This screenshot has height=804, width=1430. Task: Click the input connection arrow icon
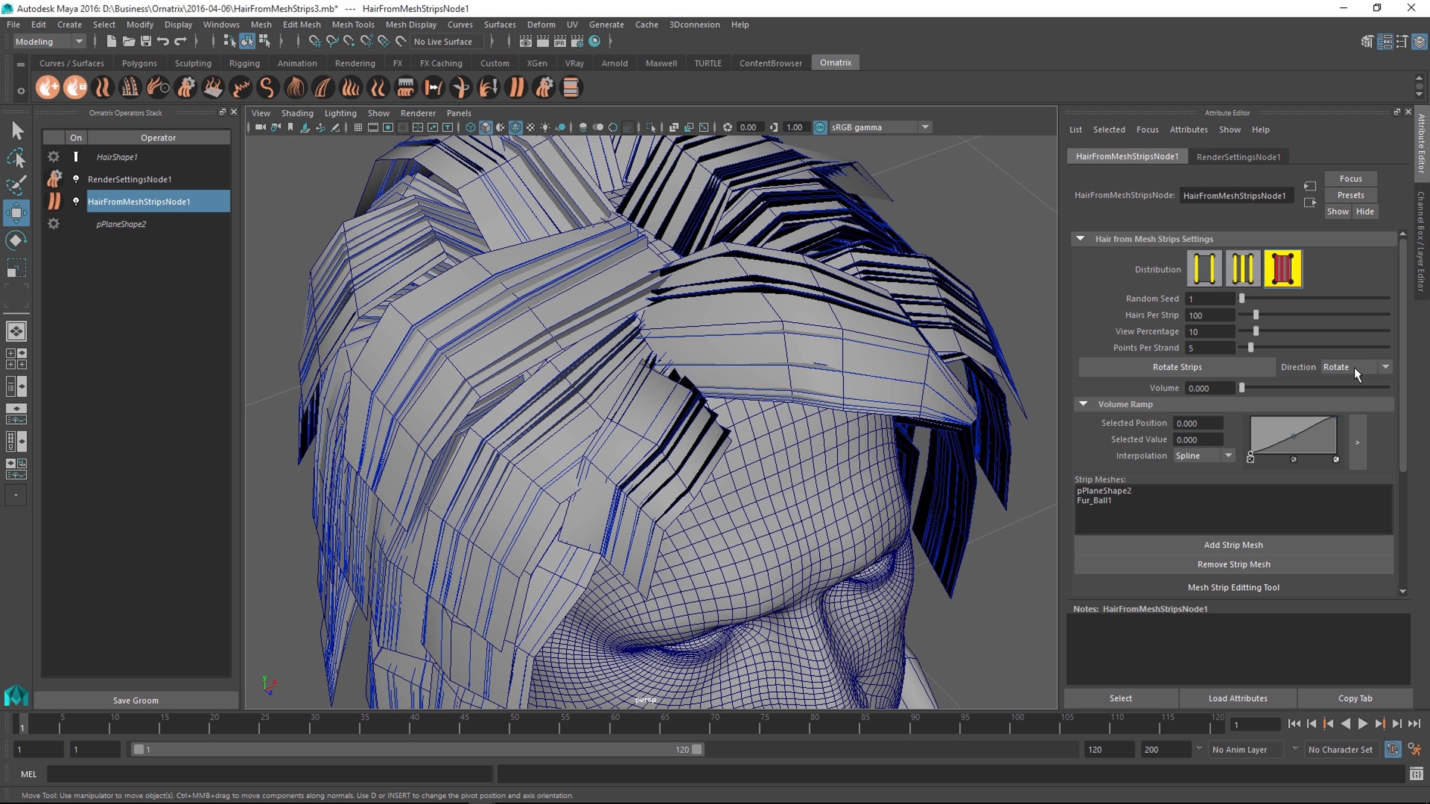pyautogui.click(x=1310, y=186)
